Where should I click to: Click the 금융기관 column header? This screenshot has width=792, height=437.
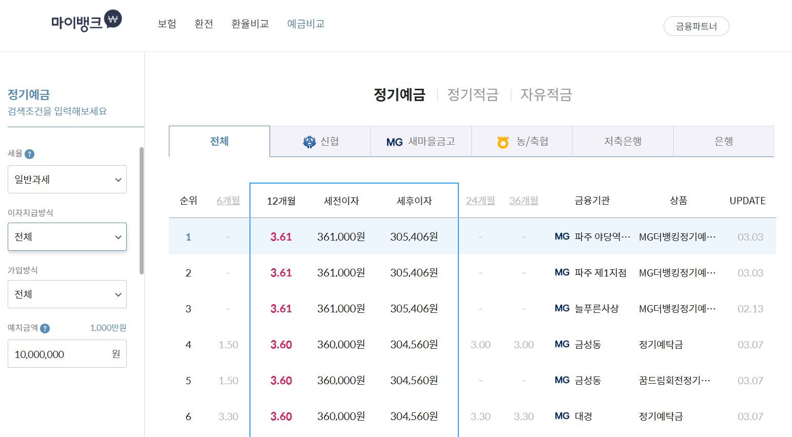(x=592, y=201)
